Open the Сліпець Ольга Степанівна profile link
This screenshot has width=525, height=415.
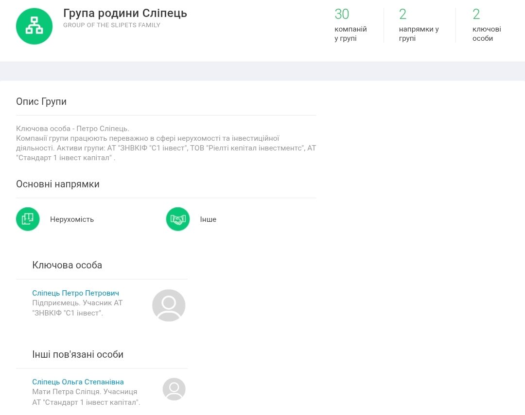tap(78, 382)
